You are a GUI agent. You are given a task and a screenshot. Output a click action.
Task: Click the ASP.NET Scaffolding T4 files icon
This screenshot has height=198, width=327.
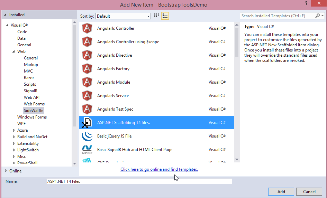click(87, 123)
